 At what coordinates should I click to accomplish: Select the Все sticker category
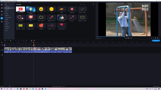tap(6, 4)
